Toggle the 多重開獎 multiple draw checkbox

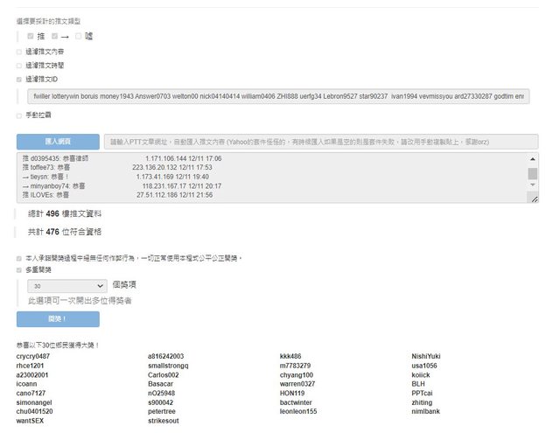[x=19, y=270]
